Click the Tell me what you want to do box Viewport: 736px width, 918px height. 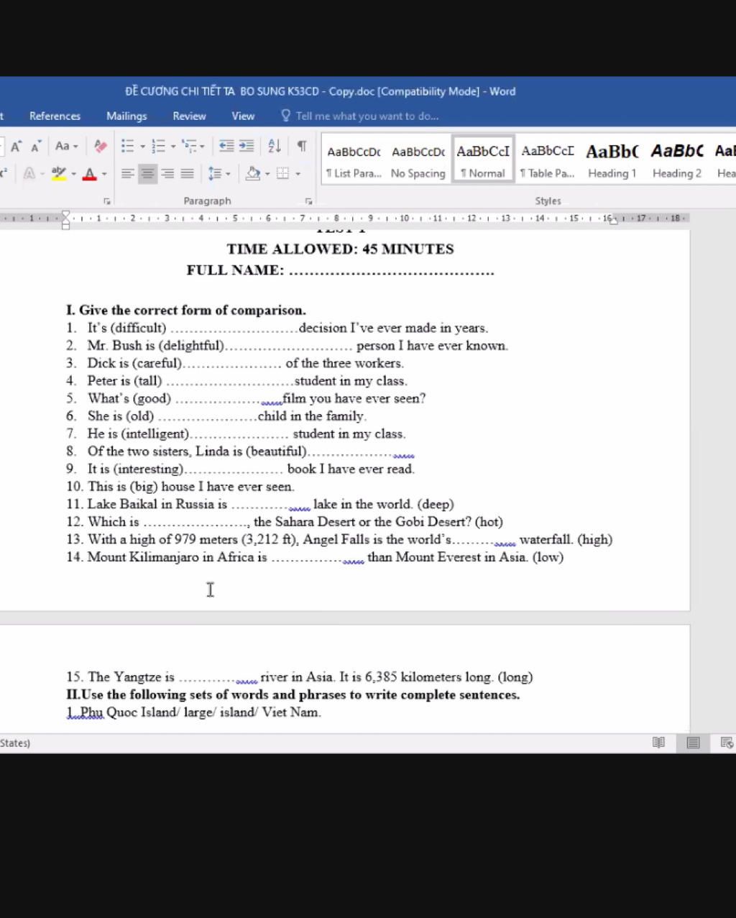[360, 116]
